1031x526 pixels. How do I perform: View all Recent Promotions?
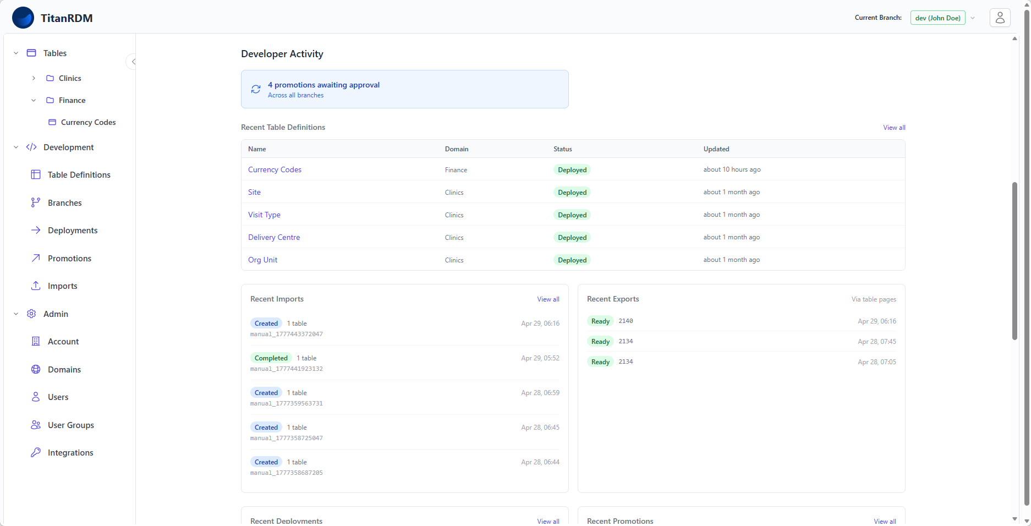[885, 521]
